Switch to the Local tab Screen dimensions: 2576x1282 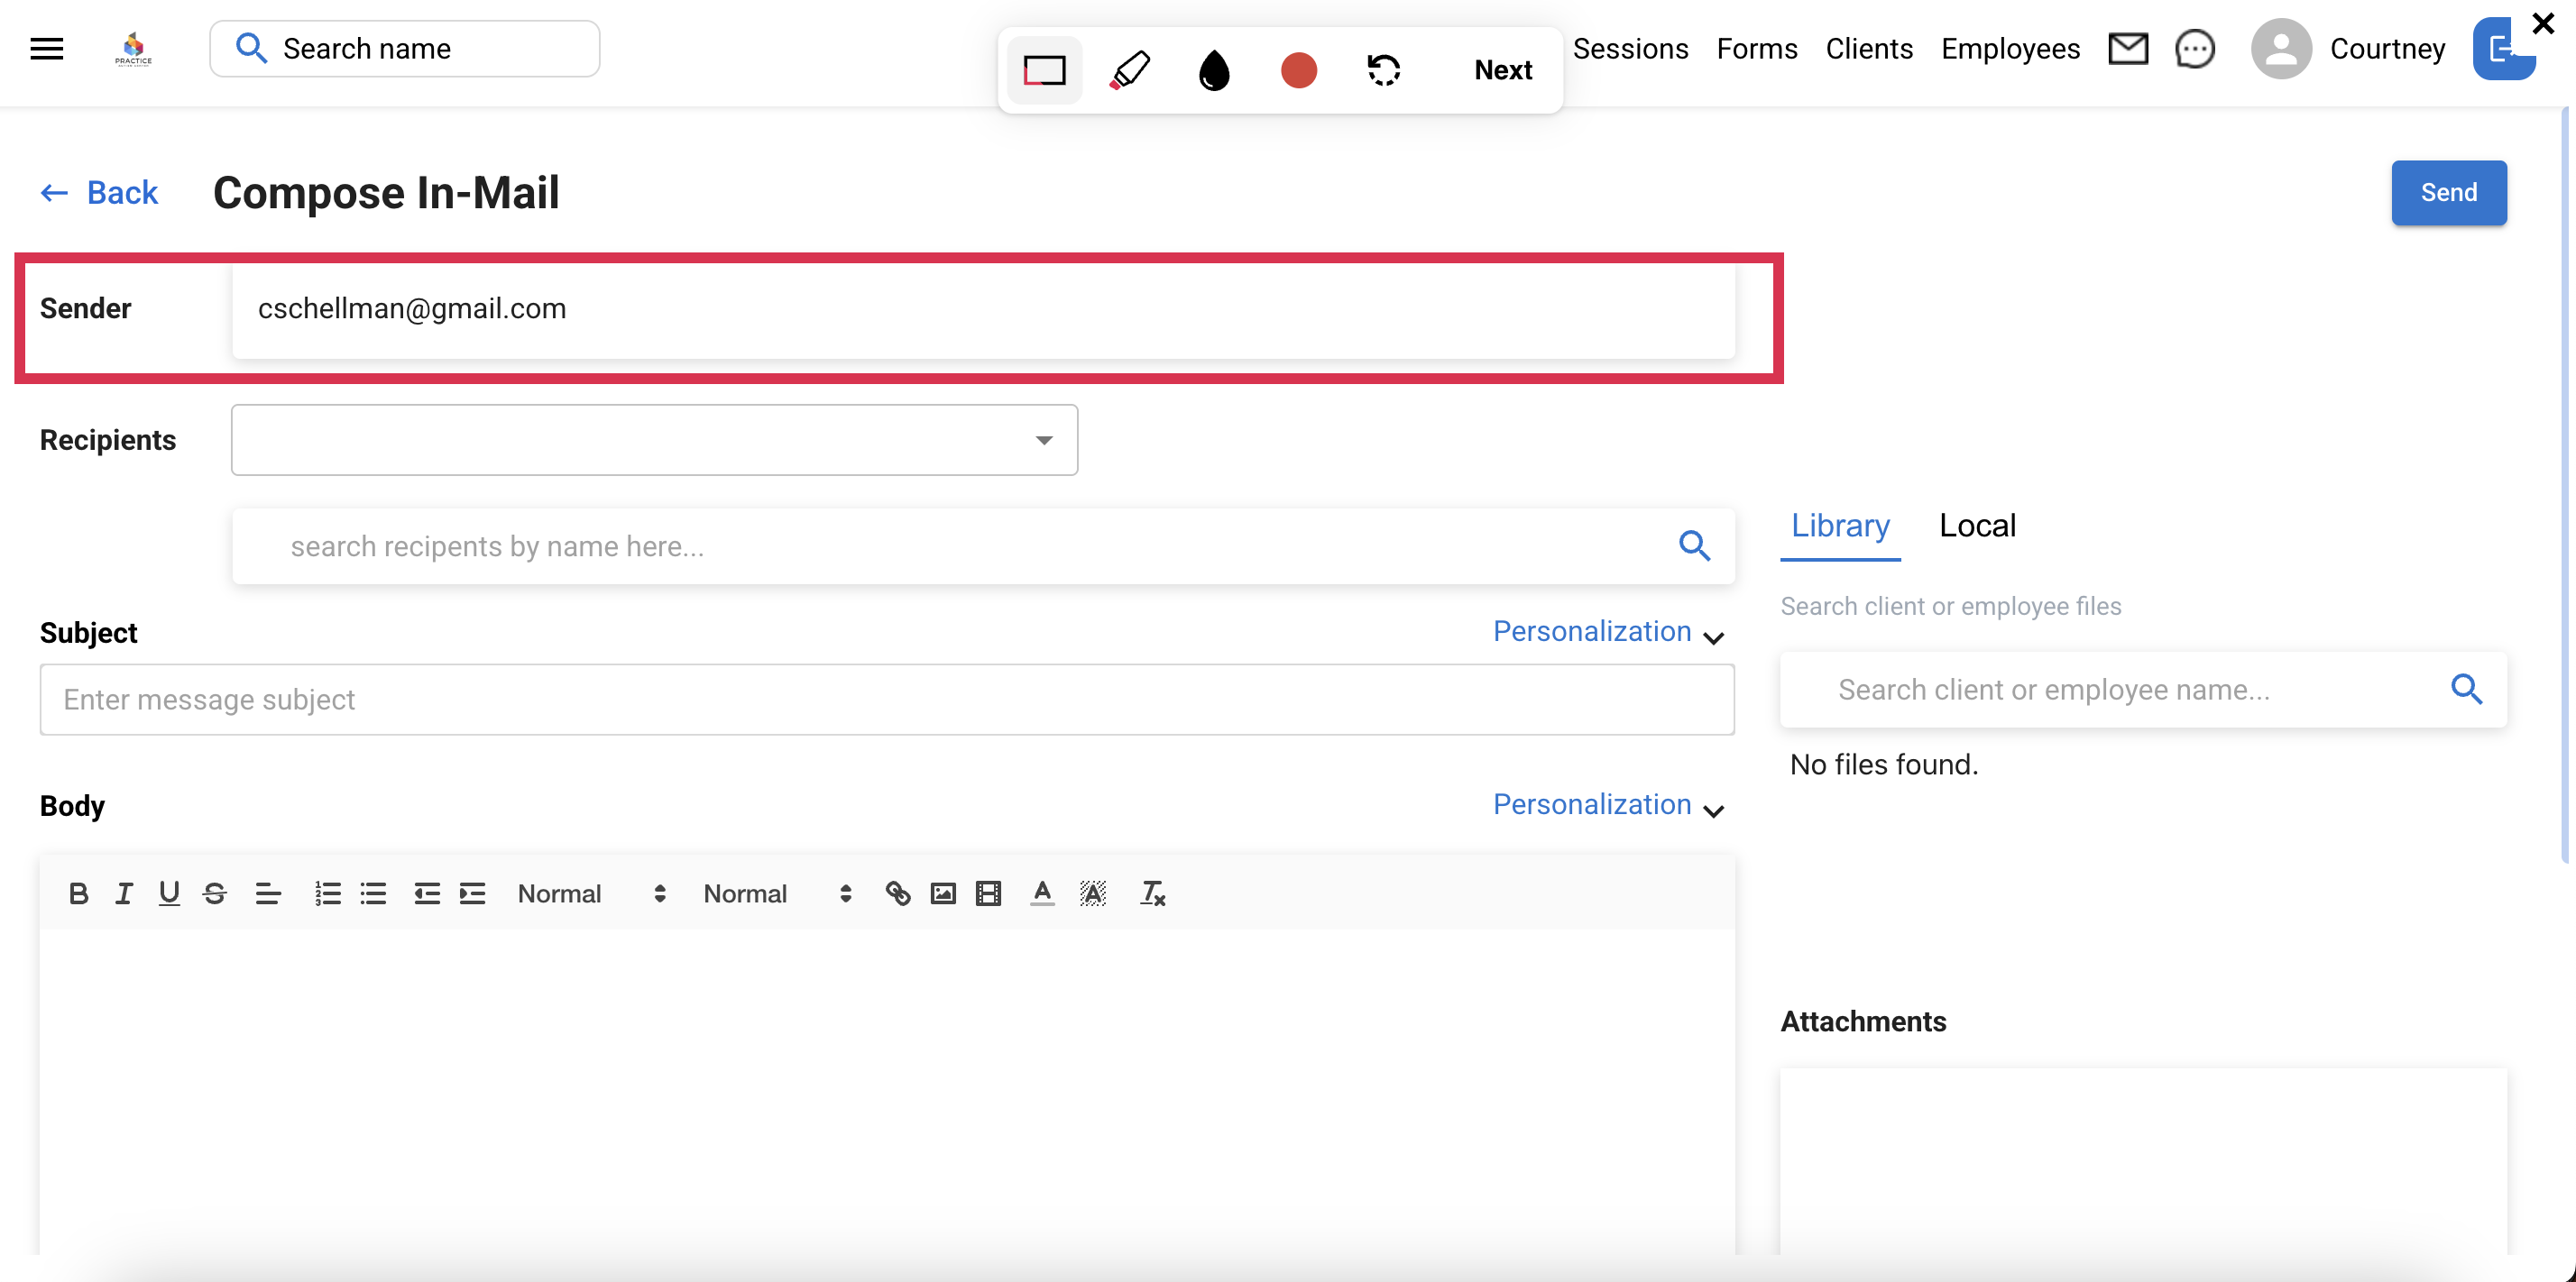coord(1976,526)
